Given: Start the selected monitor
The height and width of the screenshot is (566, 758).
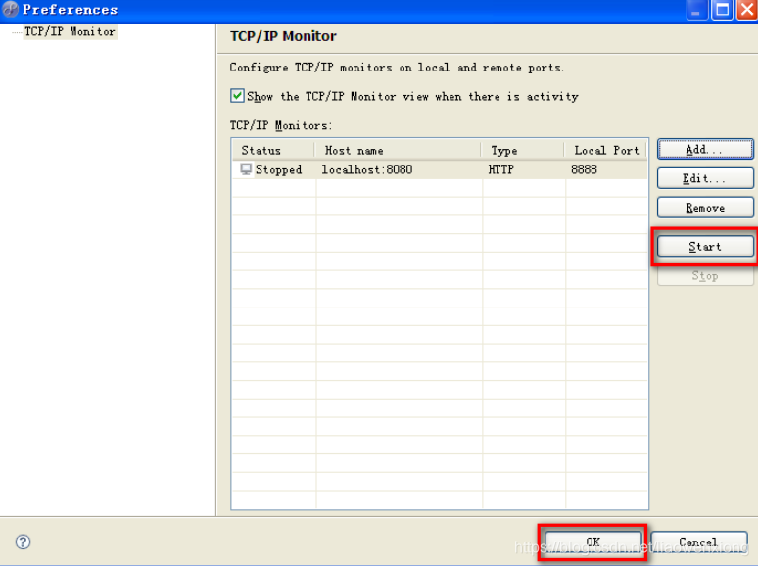Looking at the screenshot, I should click(x=705, y=247).
